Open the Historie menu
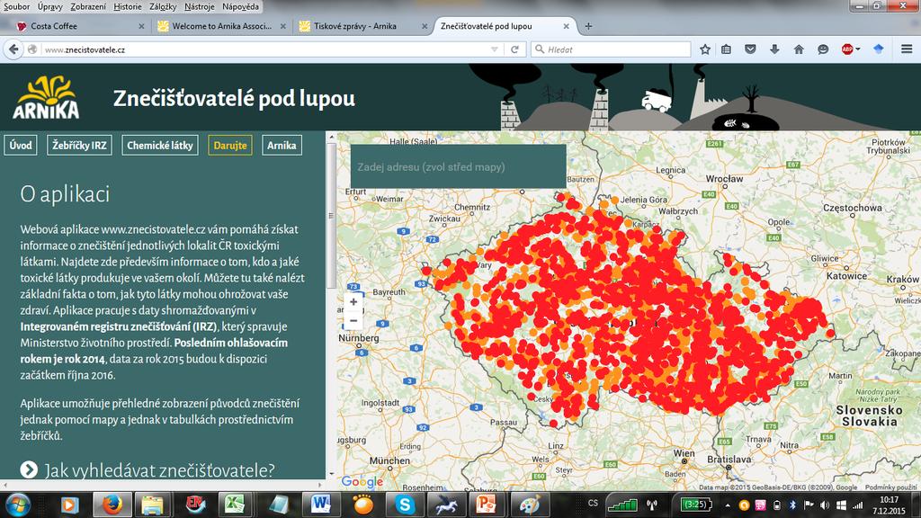The height and width of the screenshot is (518, 921). [128, 6]
